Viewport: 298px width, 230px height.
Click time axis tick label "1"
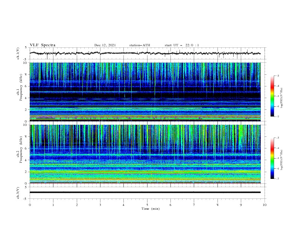(53, 205)
